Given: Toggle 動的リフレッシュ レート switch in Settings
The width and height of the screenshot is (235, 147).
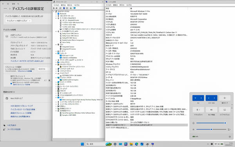Looking at the screenshot, I should tap(49, 80).
